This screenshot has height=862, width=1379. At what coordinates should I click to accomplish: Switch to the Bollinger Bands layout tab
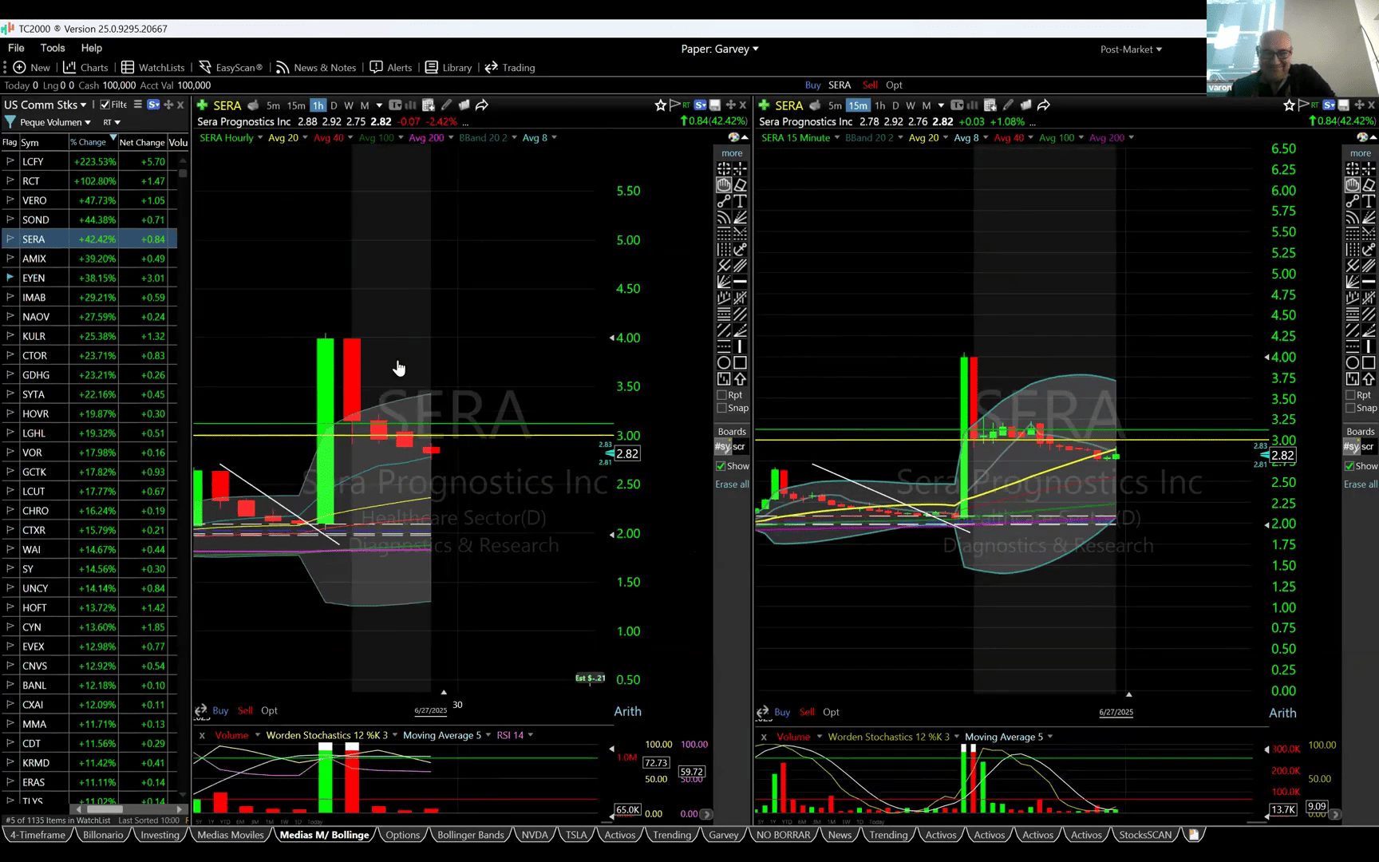click(470, 835)
